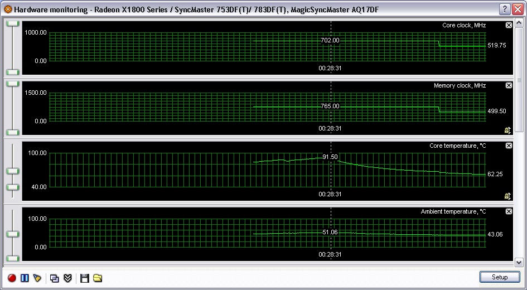
Task: Click the 519.75 current Core clock value
Action: (x=496, y=45)
